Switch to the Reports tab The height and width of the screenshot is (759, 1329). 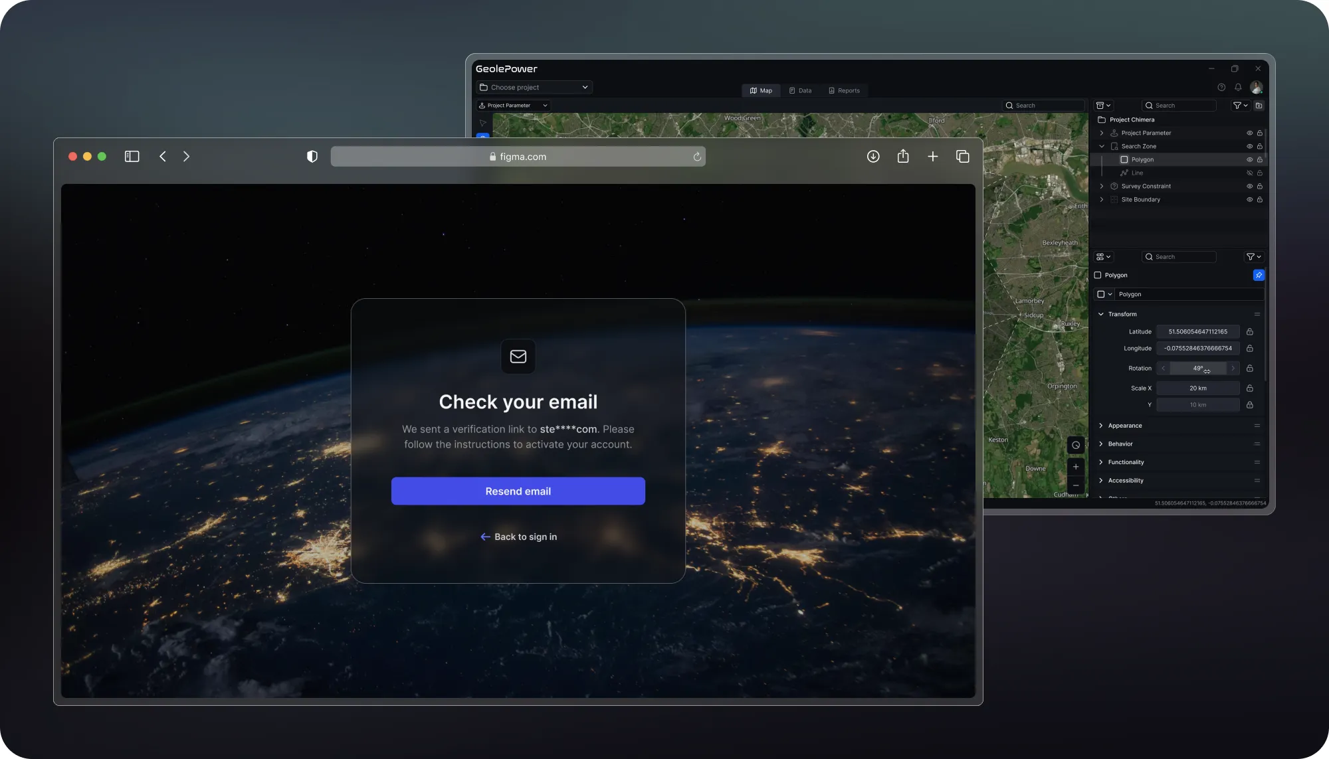(x=845, y=90)
